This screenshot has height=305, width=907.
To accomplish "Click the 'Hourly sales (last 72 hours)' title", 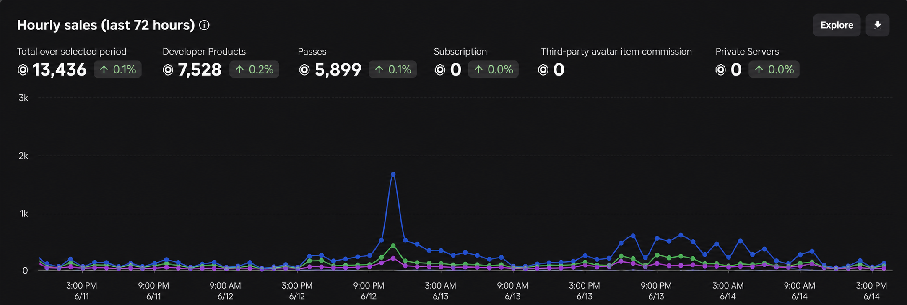I will click(106, 25).
